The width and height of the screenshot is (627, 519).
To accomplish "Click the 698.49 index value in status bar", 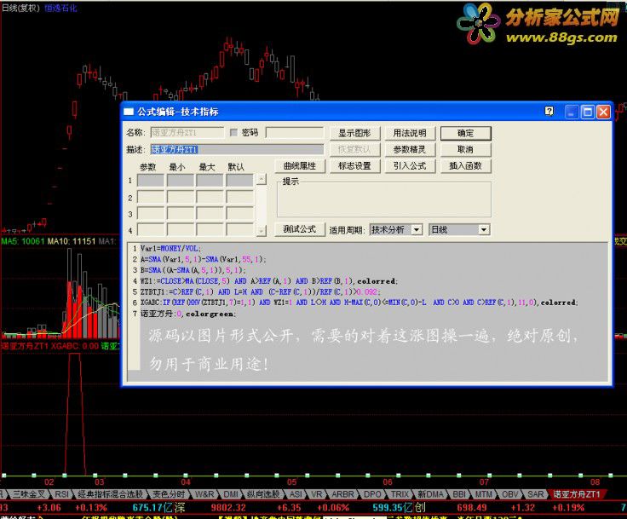I will 472,507.
